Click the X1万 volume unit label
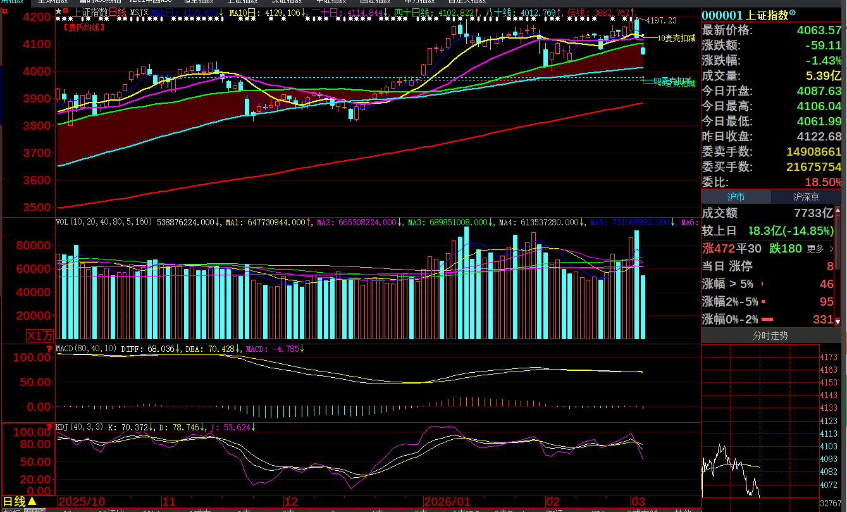 coord(40,335)
